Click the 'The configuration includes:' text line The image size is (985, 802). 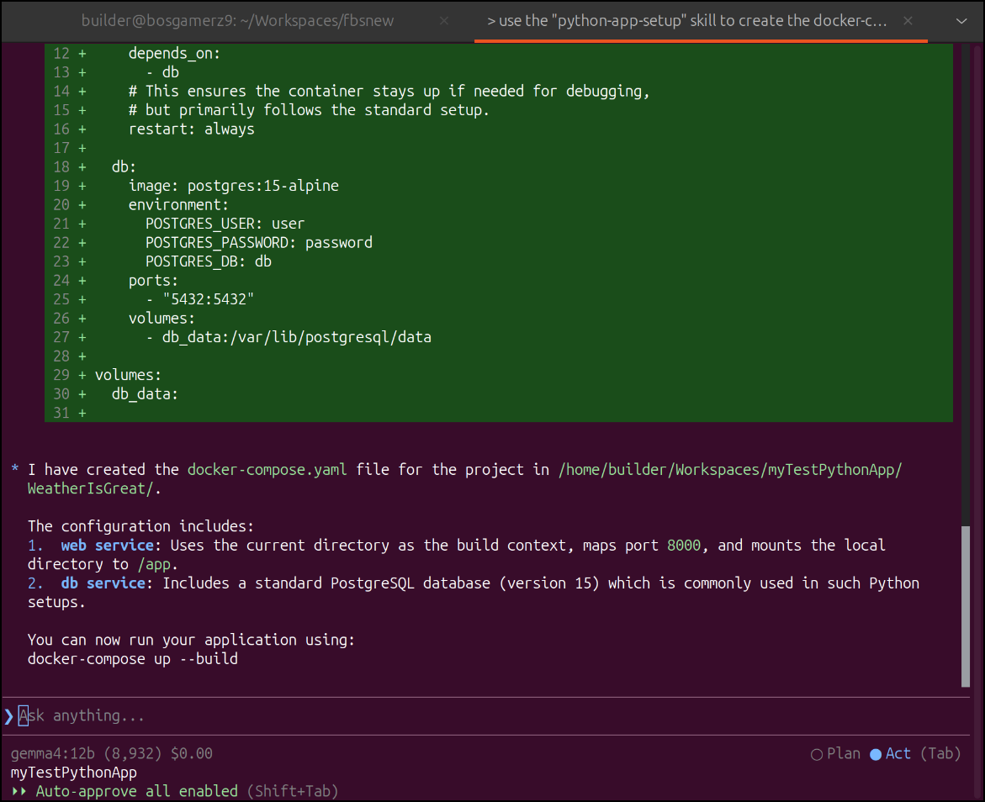coord(140,526)
